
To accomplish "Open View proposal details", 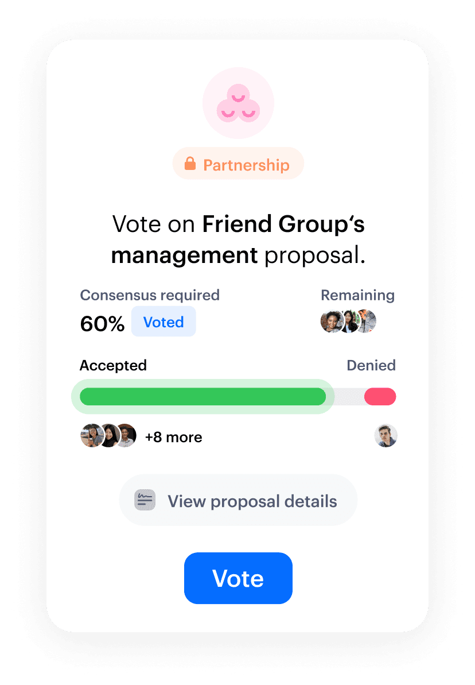I will tap(238, 500).
